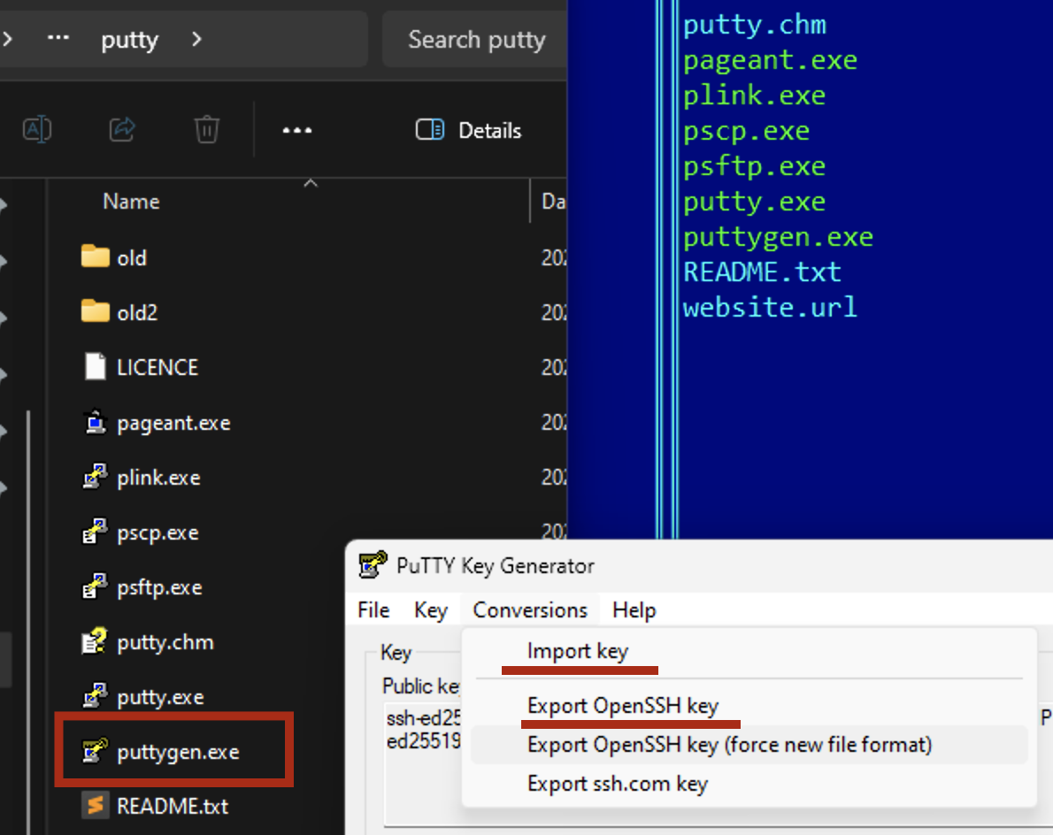The height and width of the screenshot is (835, 1053).
Task: Toggle the Details pane button
Action: [x=469, y=131]
